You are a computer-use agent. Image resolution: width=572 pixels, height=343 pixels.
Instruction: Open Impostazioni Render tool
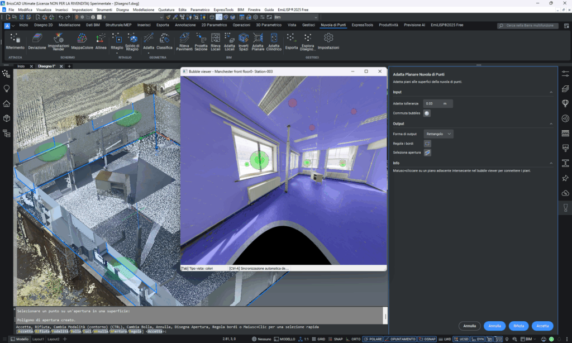[58, 41]
